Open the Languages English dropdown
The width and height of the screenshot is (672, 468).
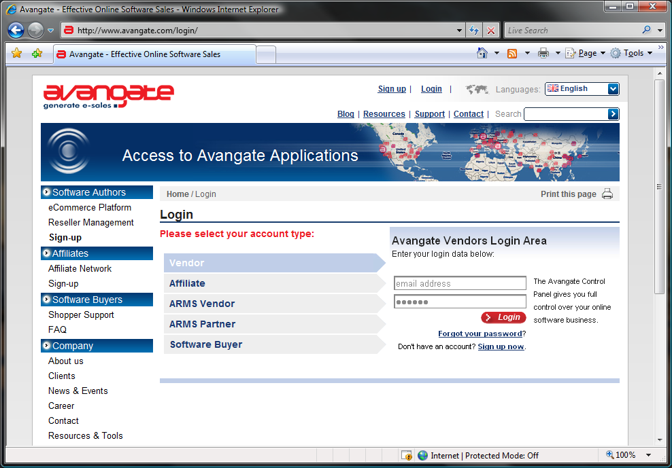click(613, 89)
